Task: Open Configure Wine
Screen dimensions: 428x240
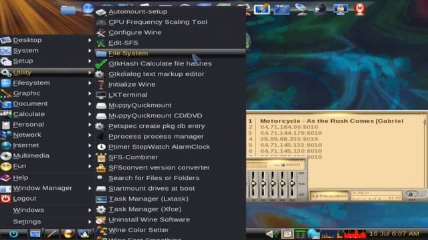Action: coord(170,33)
